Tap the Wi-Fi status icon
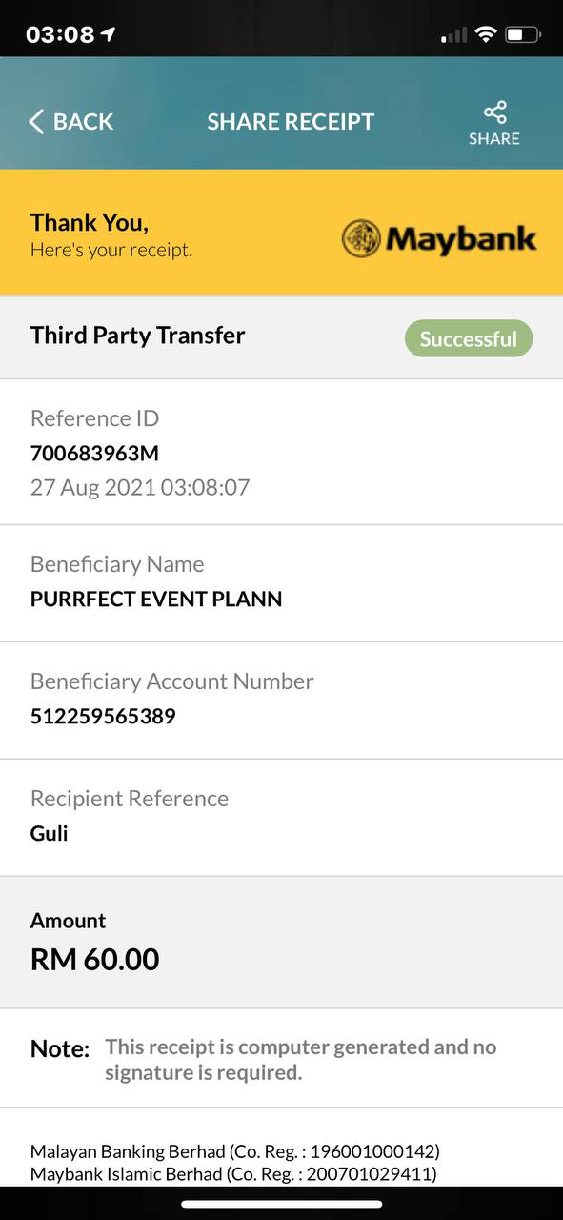563x1220 pixels. coord(486,34)
